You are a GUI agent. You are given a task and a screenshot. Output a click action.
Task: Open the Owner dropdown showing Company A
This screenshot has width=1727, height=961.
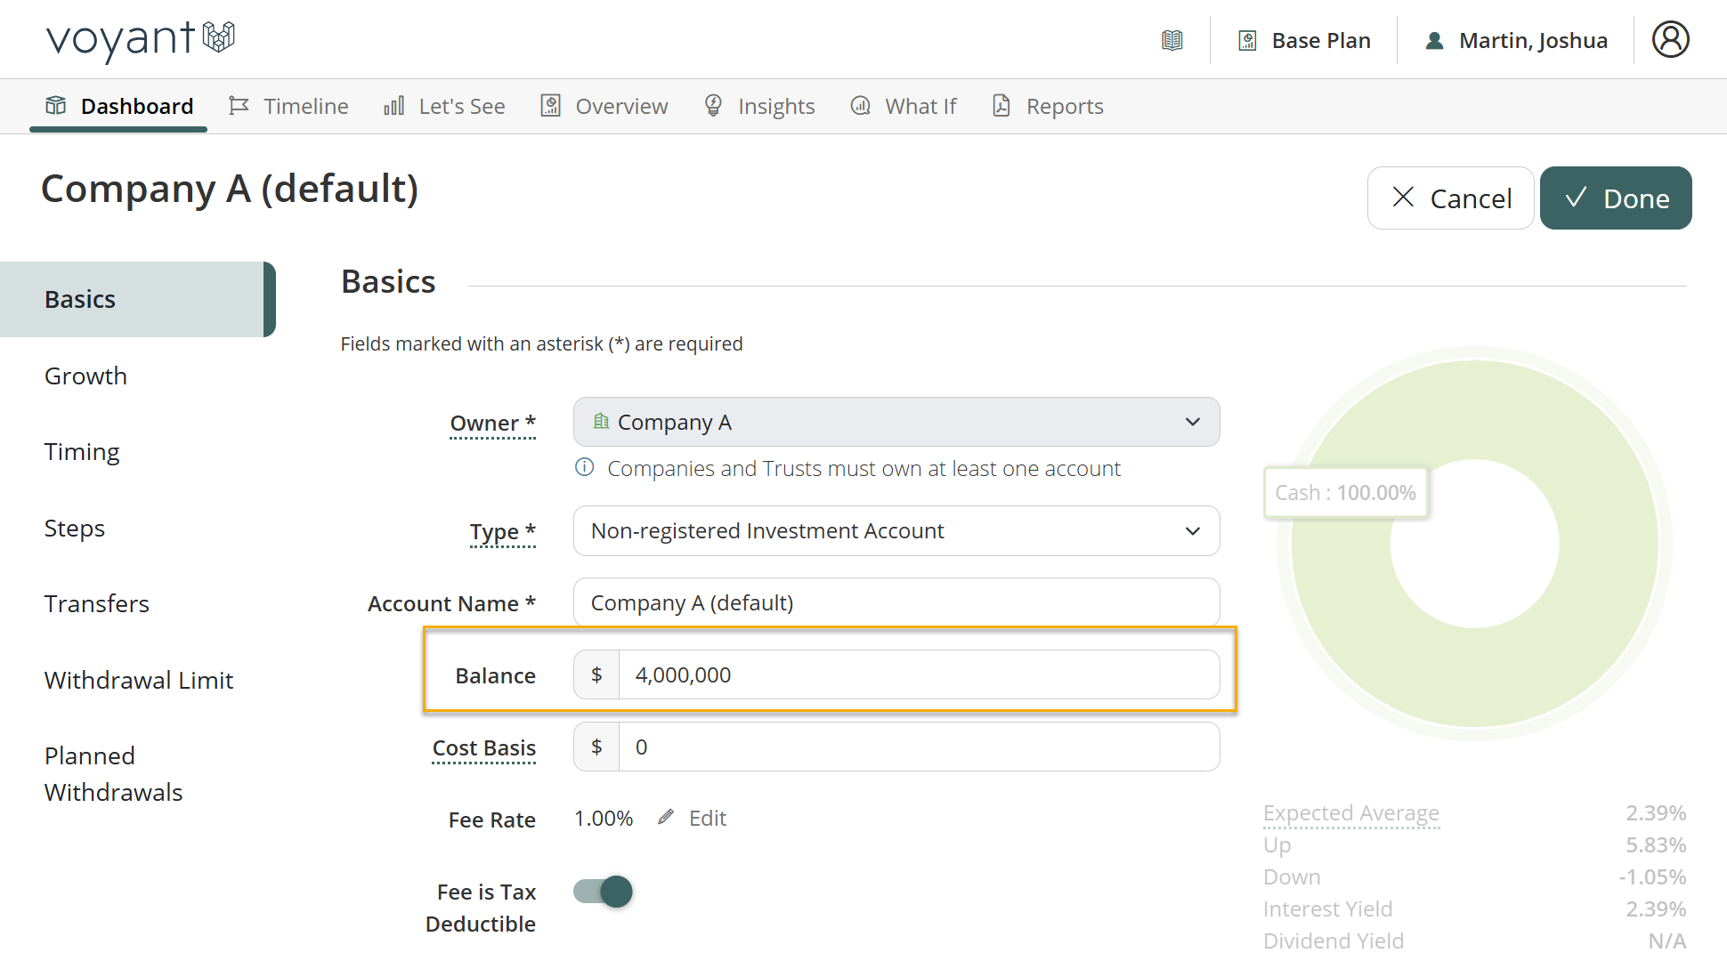[896, 422]
